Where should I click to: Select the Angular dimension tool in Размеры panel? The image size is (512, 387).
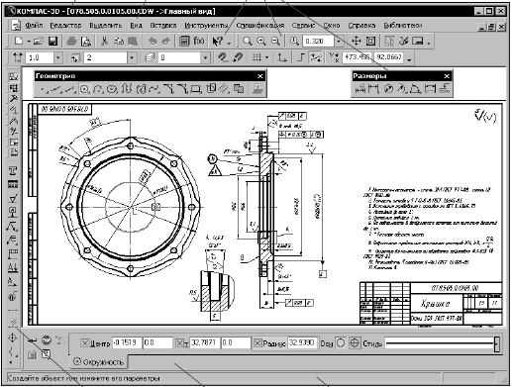click(415, 88)
